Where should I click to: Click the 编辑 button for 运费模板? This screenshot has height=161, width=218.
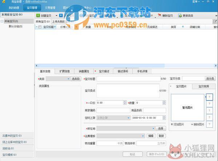click(x=151, y=136)
